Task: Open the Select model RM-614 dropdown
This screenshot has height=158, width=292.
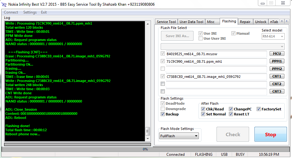Action: pyautogui.click(x=273, y=37)
